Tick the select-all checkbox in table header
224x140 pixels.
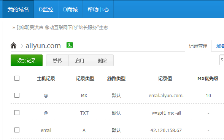click(x=17, y=78)
